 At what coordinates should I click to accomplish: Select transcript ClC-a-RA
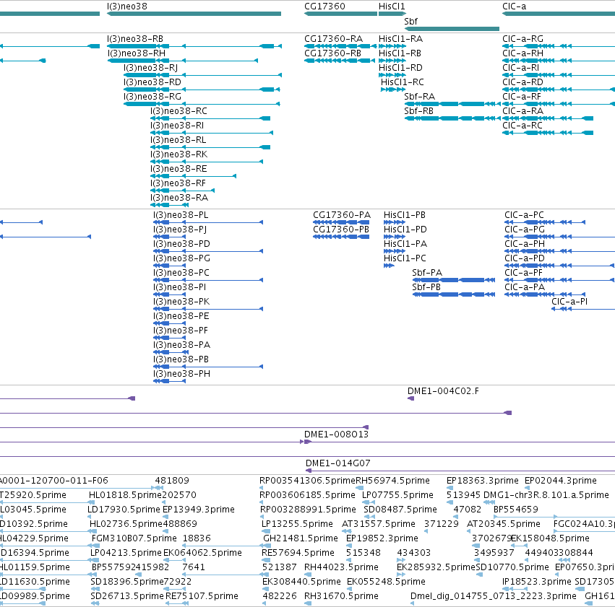click(548, 118)
